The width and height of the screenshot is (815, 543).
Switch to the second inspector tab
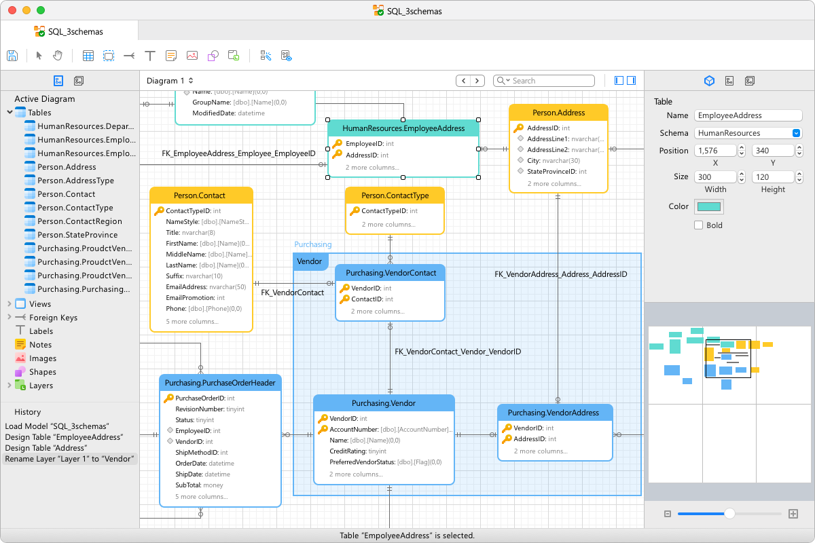pos(729,80)
